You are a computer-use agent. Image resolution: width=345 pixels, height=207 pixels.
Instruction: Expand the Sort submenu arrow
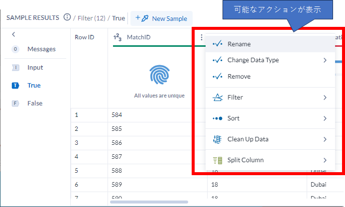(325, 118)
